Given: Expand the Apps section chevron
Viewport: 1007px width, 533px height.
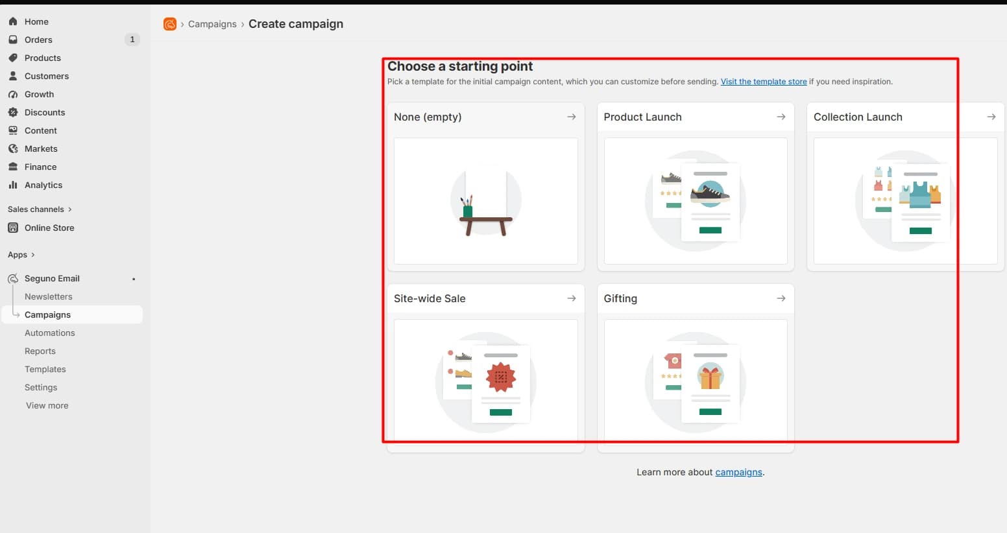Looking at the screenshot, I should 32,255.
